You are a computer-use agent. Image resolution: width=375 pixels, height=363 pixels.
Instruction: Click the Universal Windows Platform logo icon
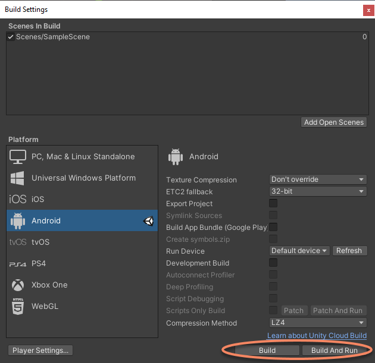click(x=18, y=178)
